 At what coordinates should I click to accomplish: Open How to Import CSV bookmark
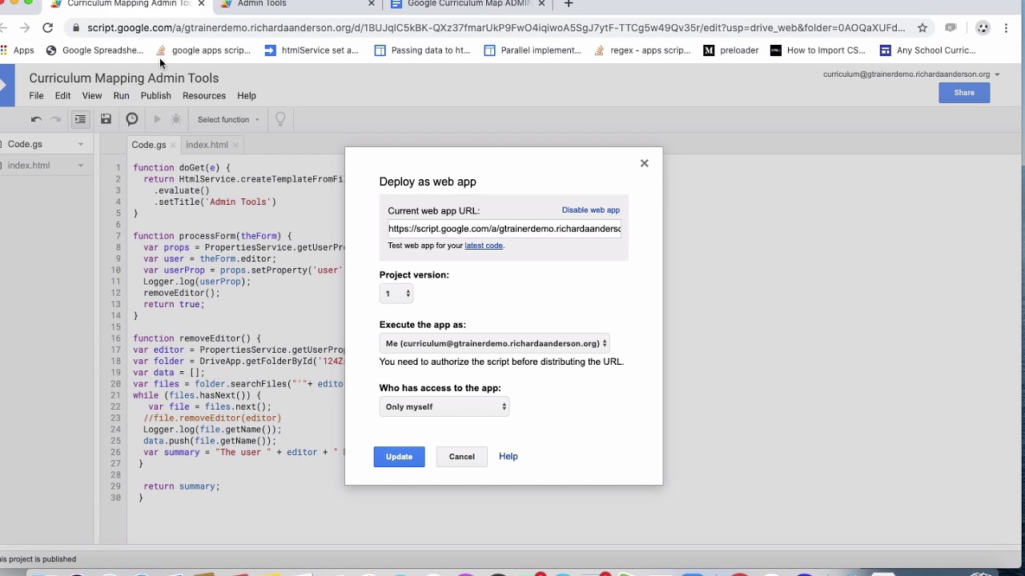point(818,50)
